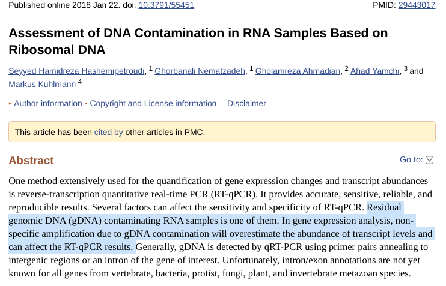The image size is (446, 286).
Task: Click the Go to dropdown arrow icon
Action: pyautogui.click(x=429, y=160)
